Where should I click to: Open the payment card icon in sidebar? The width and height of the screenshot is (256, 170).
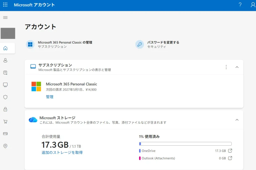5,134
